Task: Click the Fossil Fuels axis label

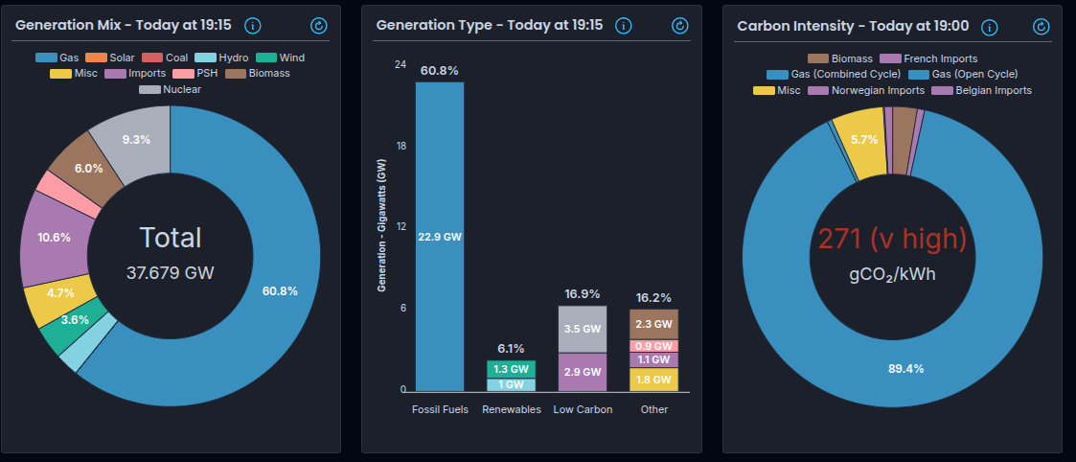Action: (440, 410)
